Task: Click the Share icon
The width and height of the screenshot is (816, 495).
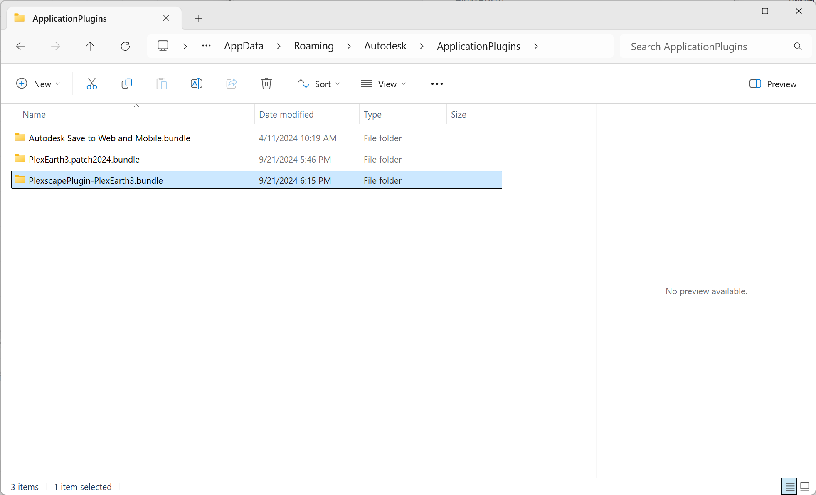Action: [232, 84]
